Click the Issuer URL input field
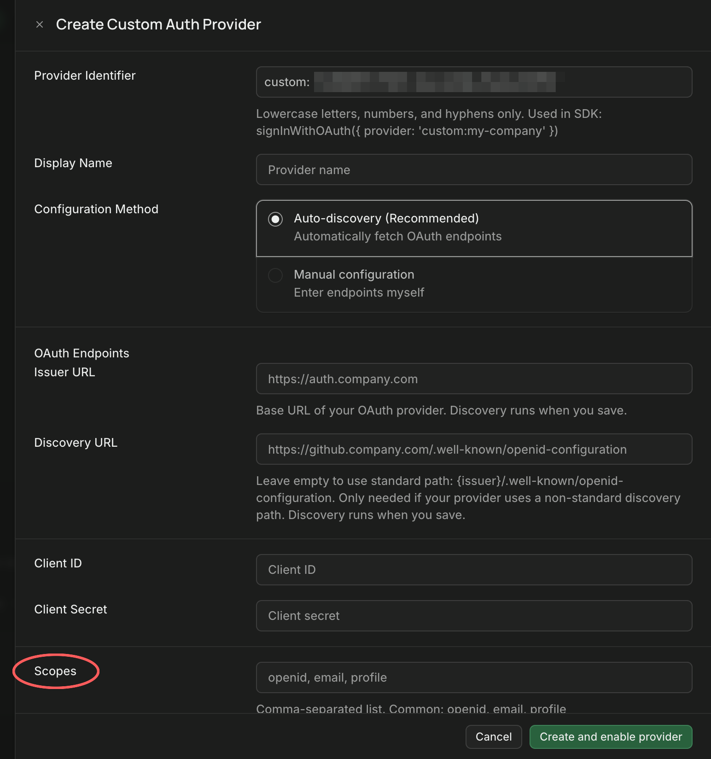 (474, 379)
